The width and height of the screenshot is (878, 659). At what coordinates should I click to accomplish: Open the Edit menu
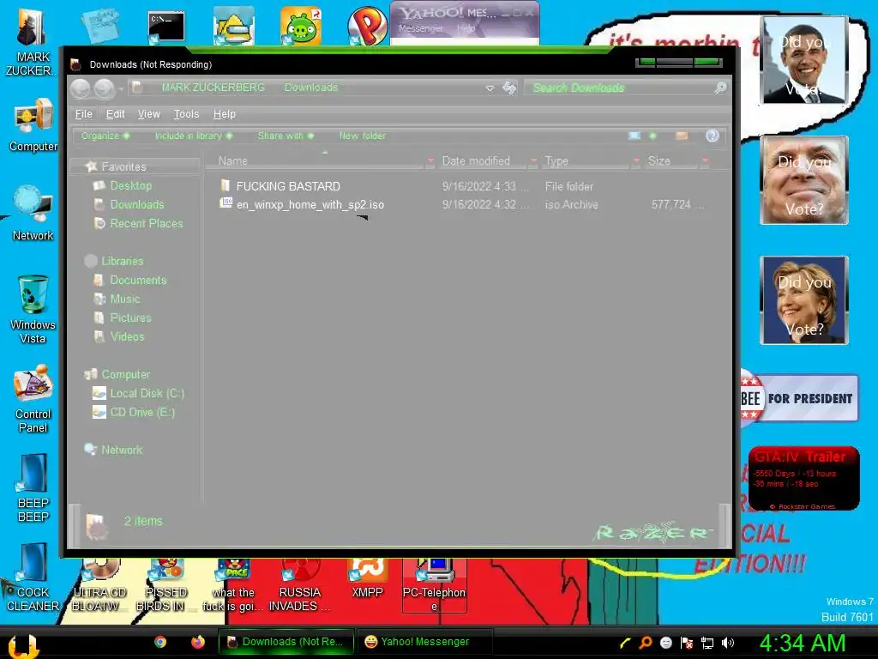tap(116, 114)
